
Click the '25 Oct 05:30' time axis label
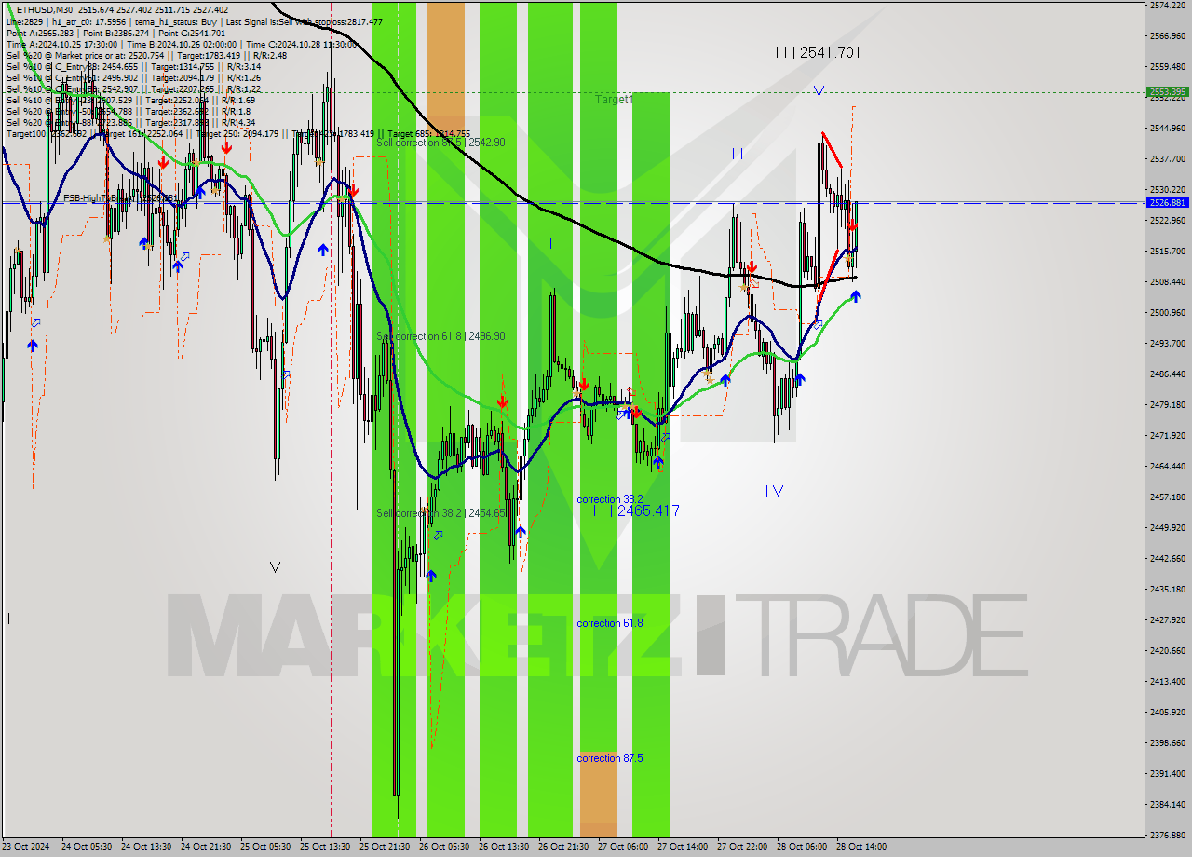(265, 847)
